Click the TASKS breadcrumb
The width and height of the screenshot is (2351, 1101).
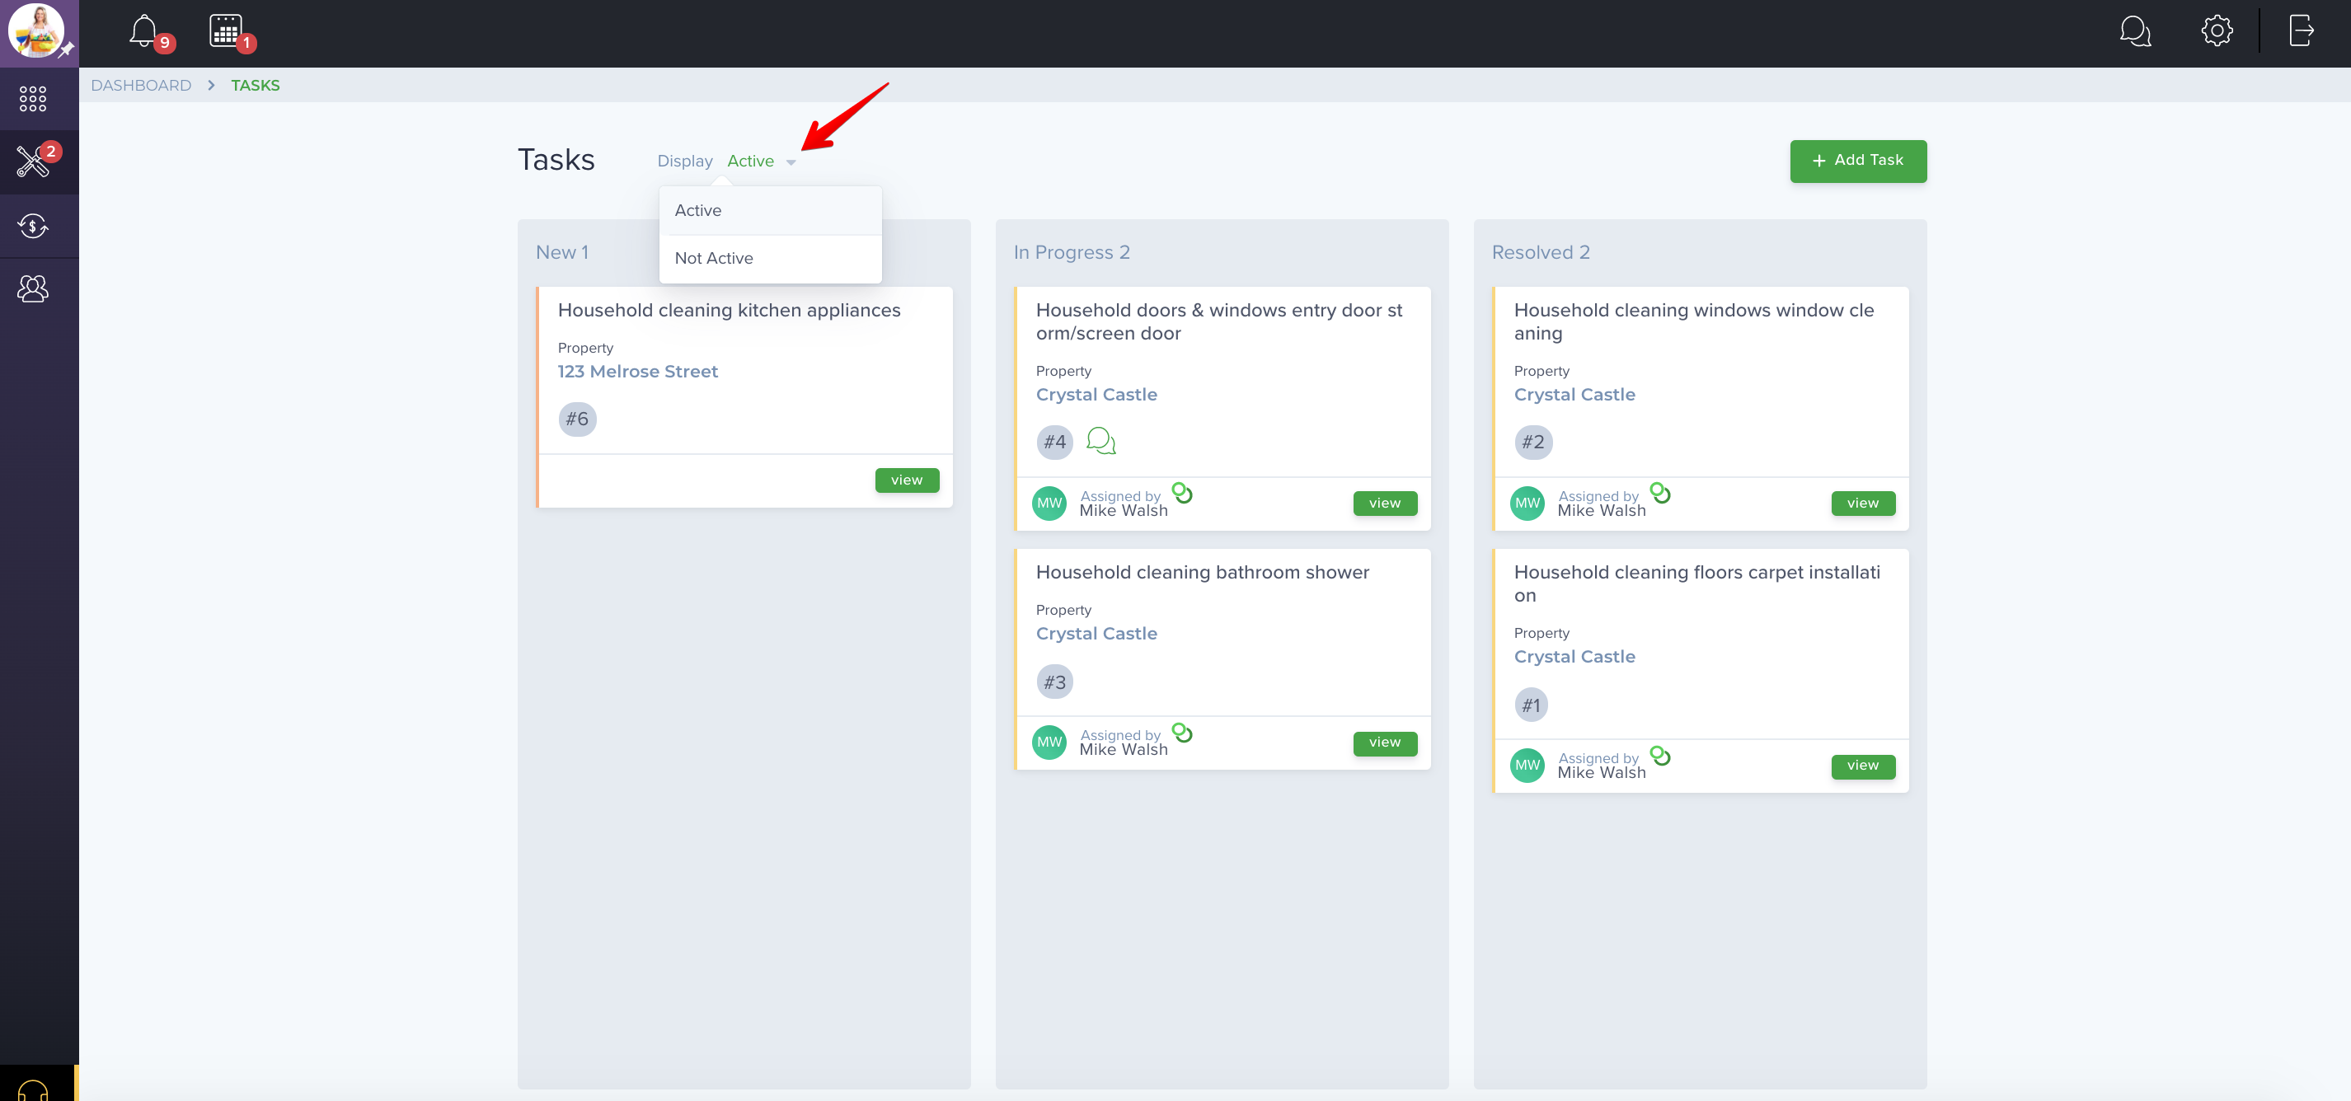point(255,86)
